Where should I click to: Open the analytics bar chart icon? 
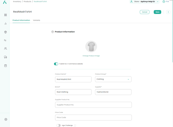pyautogui.click(x=5, y=24)
